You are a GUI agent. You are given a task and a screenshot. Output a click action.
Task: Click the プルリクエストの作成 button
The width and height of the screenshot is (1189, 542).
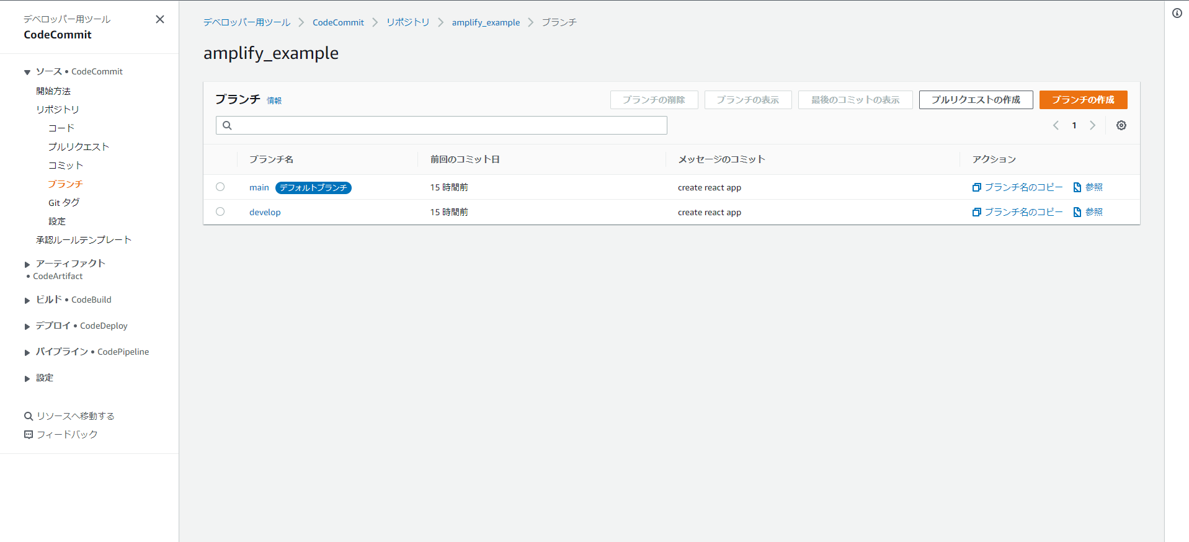(x=976, y=100)
